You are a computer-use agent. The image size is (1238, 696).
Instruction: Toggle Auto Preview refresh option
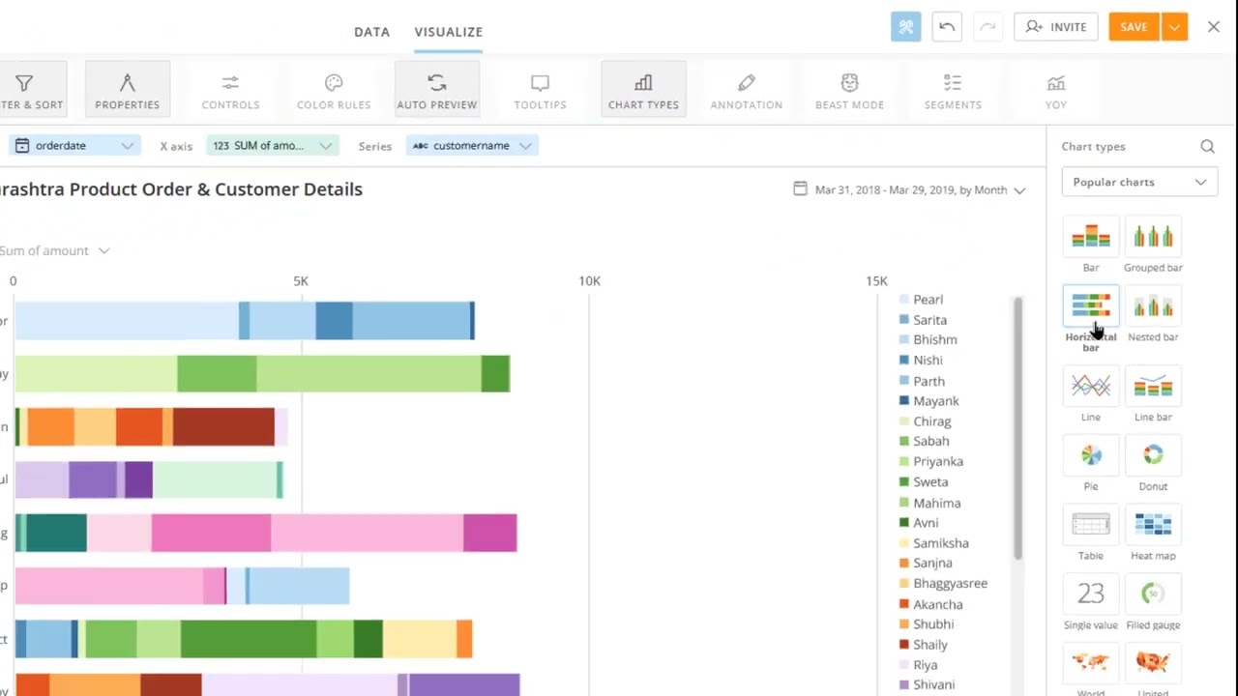click(x=437, y=90)
